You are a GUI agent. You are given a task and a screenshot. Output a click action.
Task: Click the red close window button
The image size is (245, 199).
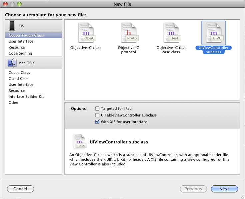[x=5, y=4]
